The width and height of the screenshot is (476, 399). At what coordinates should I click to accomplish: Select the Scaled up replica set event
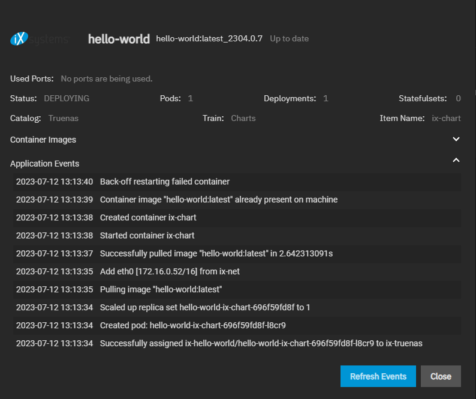[237, 307]
